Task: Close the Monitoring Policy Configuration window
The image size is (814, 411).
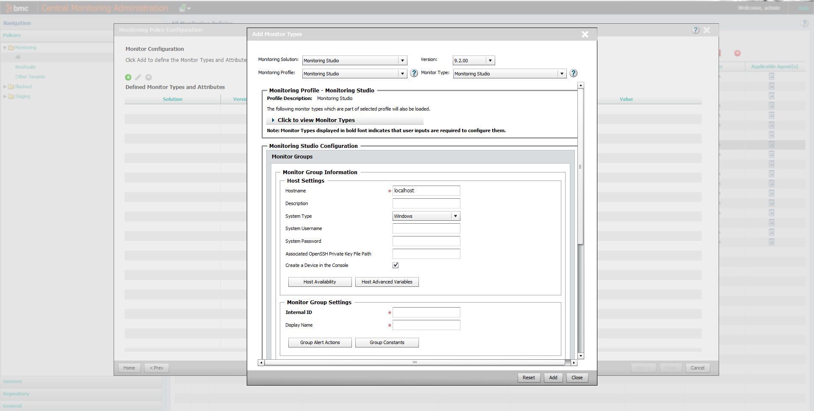Action: (707, 30)
